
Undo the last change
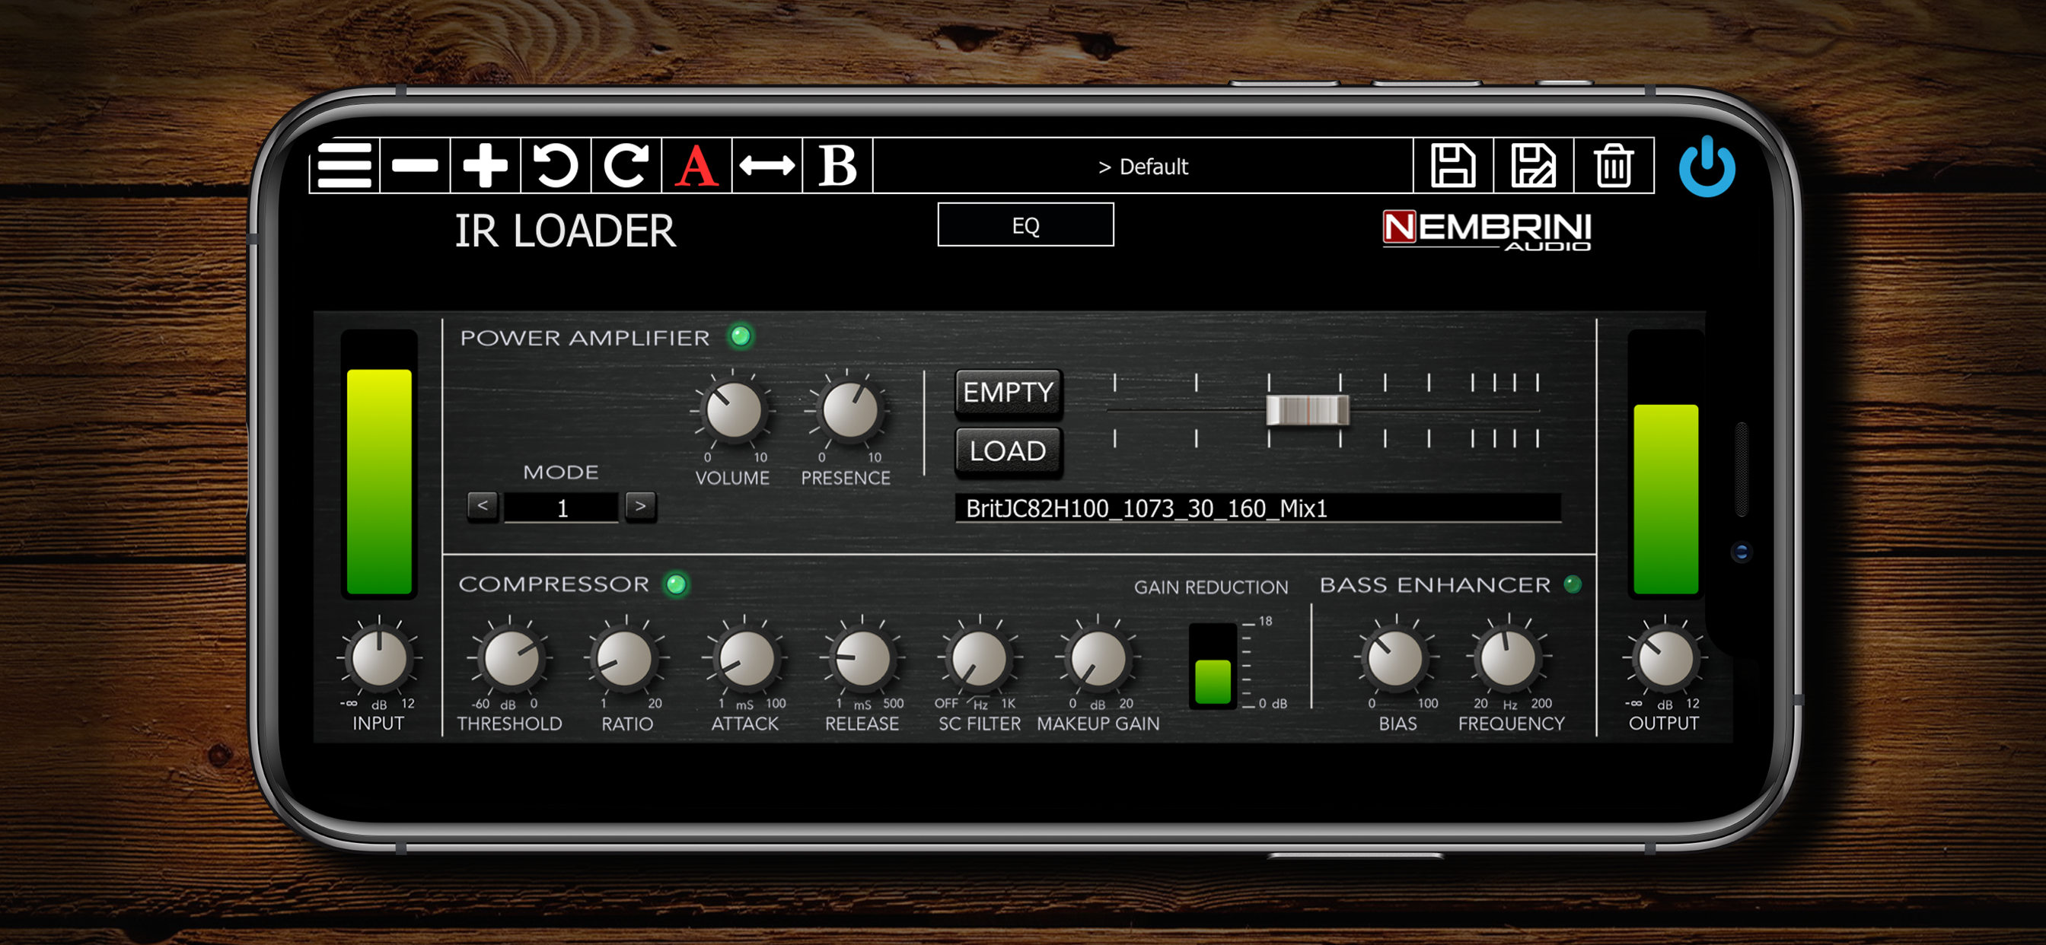(x=555, y=165)
